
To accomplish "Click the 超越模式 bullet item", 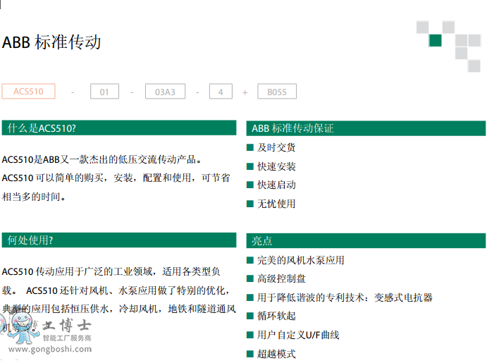I will coord(271,354).
